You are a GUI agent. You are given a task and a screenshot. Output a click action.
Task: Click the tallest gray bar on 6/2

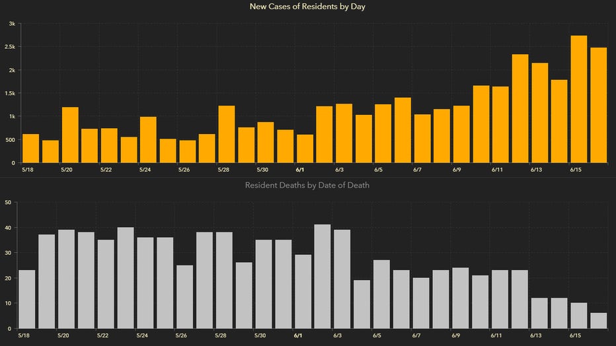tap(323, 277)
